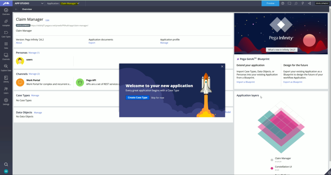Viewport: 331px width, 175px height.
Task: Click the application layers diagram
Action: [x=281, y=127]
